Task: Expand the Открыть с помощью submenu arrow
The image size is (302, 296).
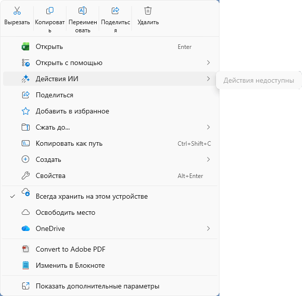Action: point(208,63)
